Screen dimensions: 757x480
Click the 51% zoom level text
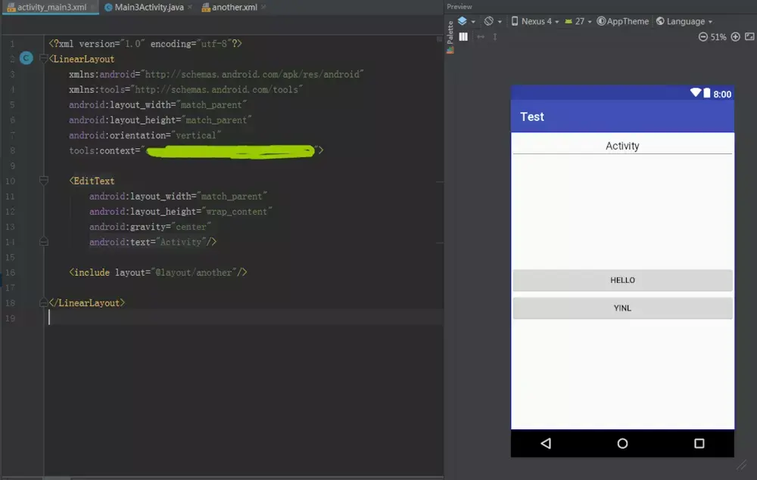[718, 37]
